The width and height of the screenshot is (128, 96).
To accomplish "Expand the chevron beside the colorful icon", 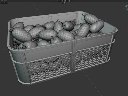I will [63, 3].
